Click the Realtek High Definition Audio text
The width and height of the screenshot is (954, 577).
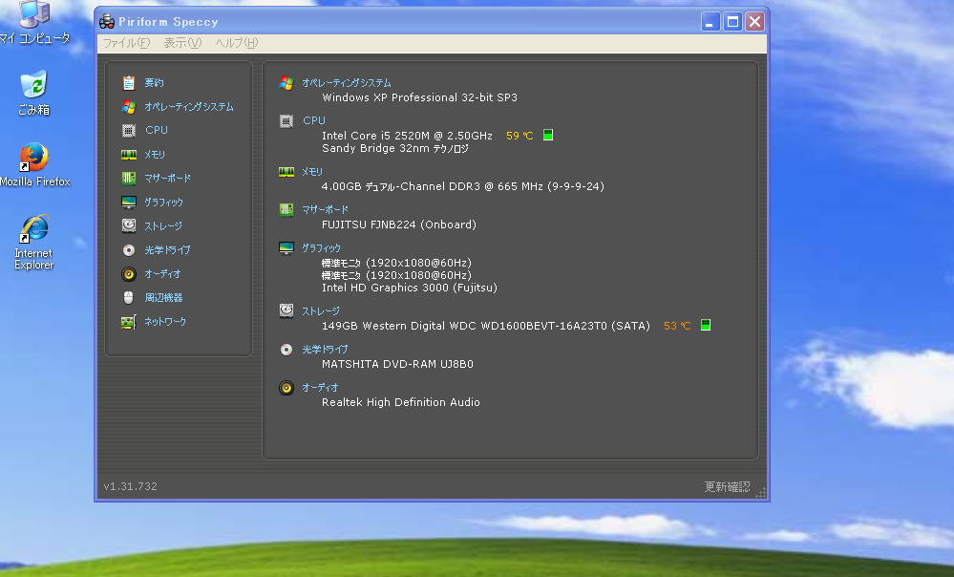[401, 402]
